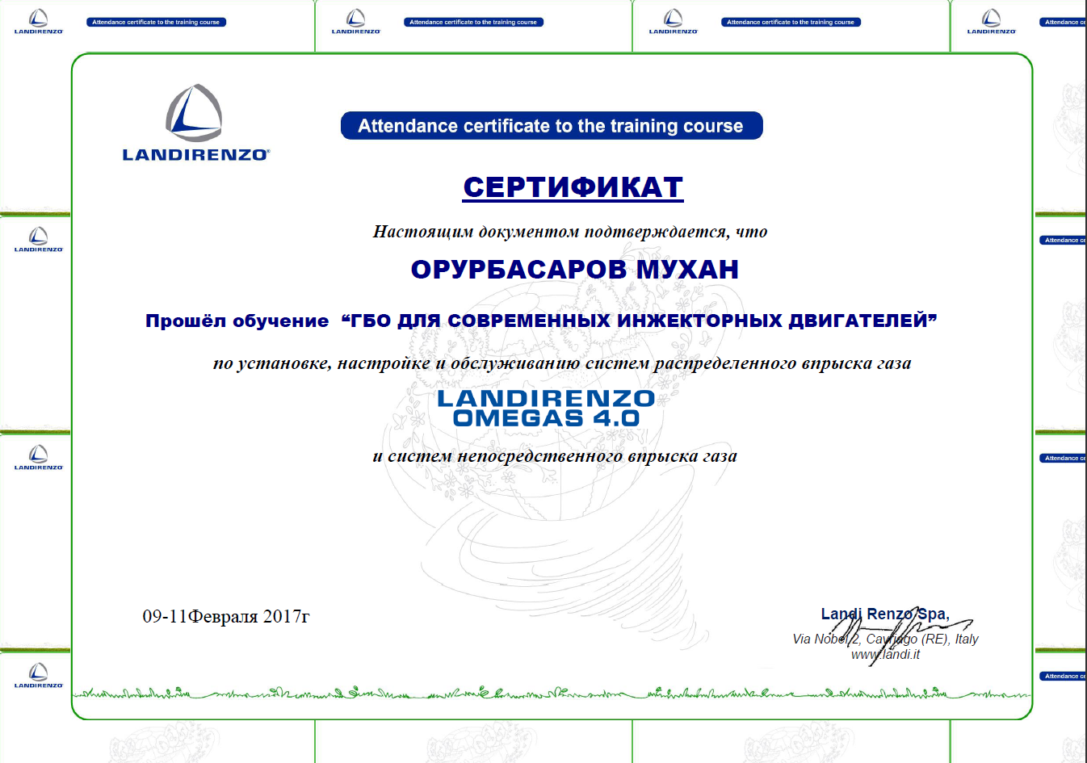Select the name ОРУРБАСАРОВ МУХАН

pyautogui.click(x=574, y=270)
